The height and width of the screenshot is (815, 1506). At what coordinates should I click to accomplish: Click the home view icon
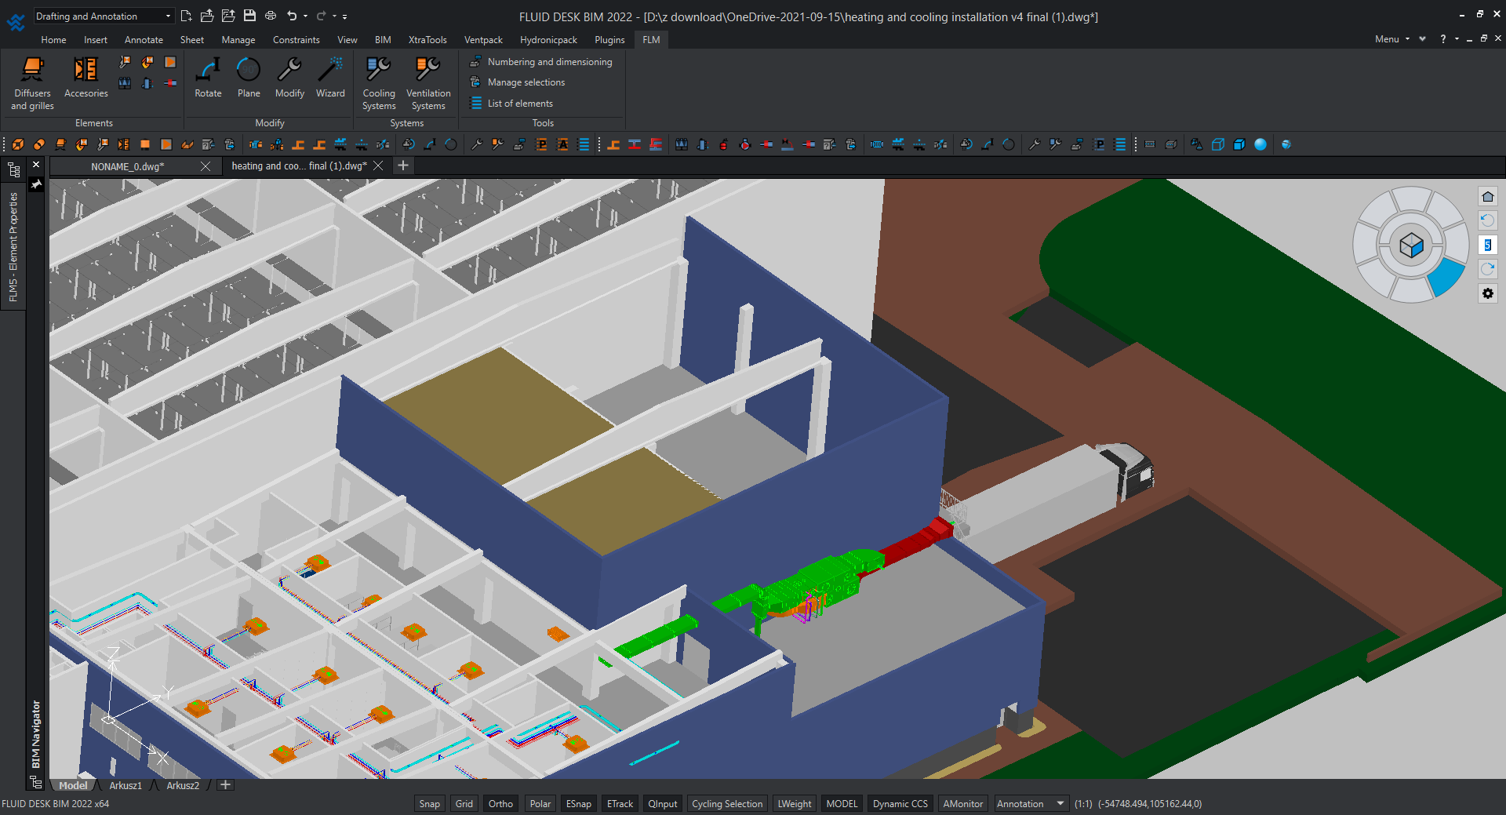[1487, 197]
